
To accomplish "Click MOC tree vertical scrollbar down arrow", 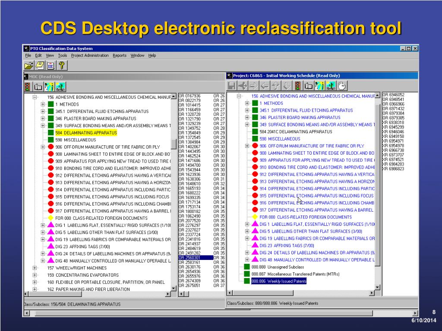I will [174, 288].
